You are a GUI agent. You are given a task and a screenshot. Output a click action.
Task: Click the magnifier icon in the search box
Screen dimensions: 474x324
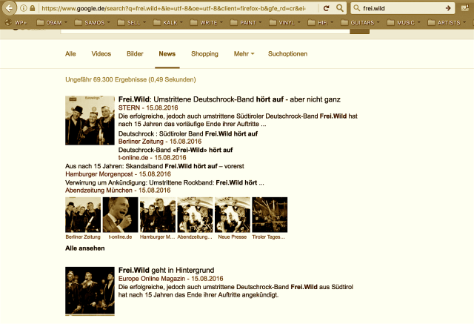(x=358, y=8)
